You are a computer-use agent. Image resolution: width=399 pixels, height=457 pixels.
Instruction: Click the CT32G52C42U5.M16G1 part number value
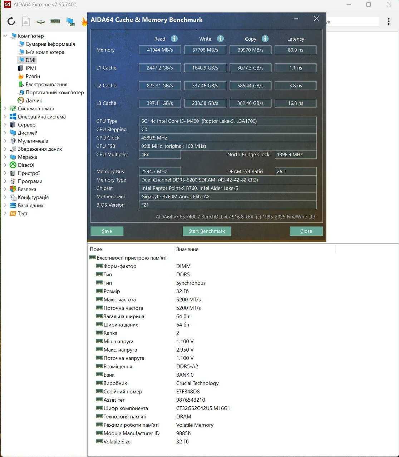[203, 408]
